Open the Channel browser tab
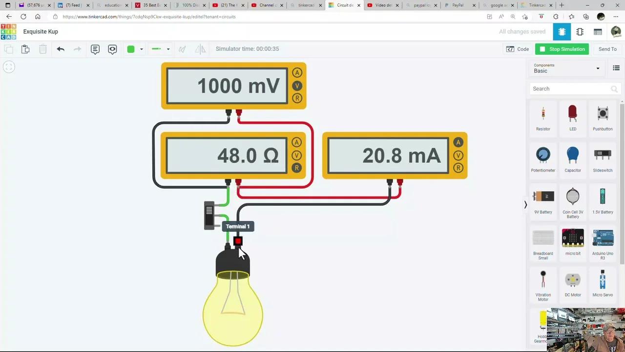Viewport: 625px width, 352px height. pyautogui.click(x=267, y=5)
